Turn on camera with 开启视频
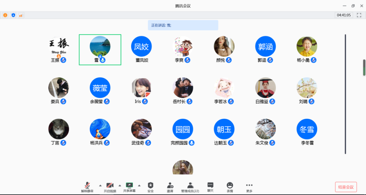The width and height of the screenshot is (366, 195). pos(109,187)
